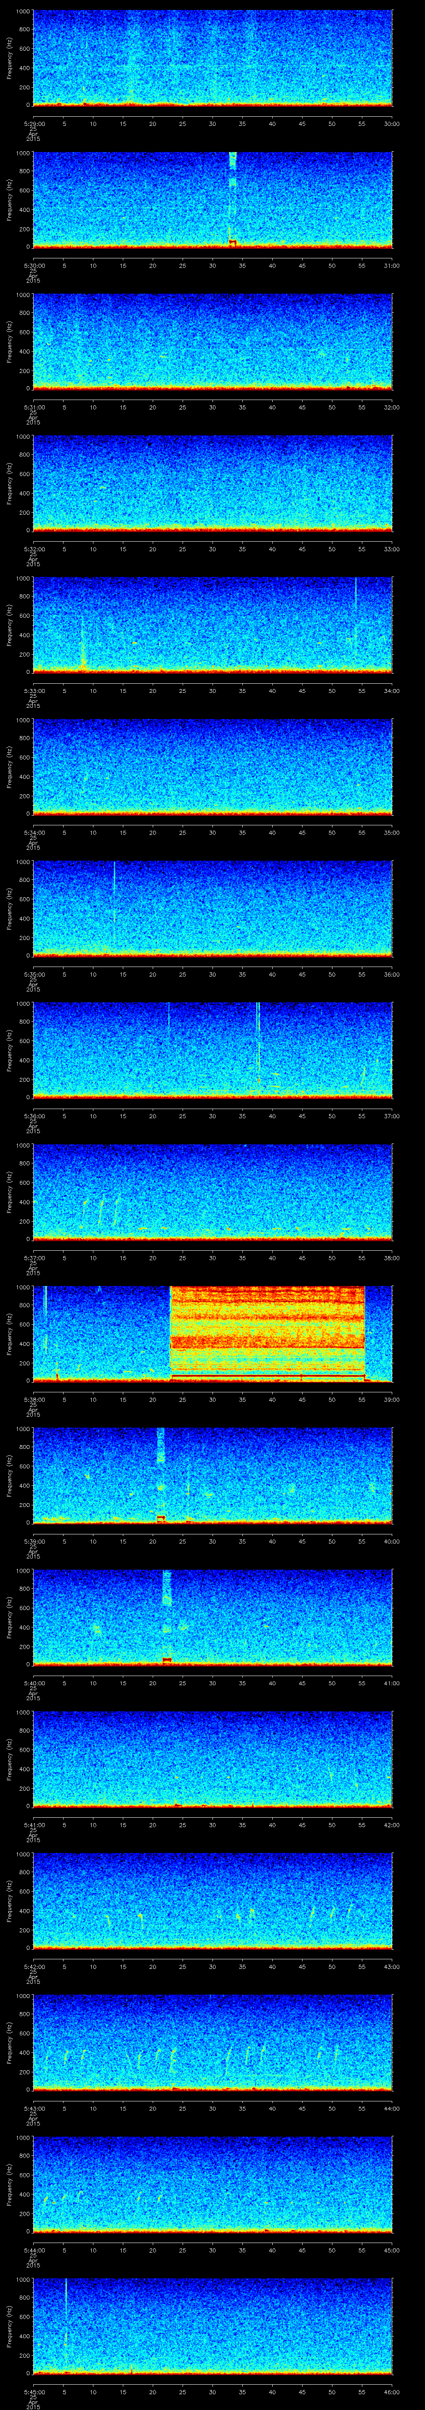This screenshot has height=2410, width=425.
Task: Click the Frequency (Hz) axis label of the 5:29 spectrogram
Action: click(x=10, y=58)
